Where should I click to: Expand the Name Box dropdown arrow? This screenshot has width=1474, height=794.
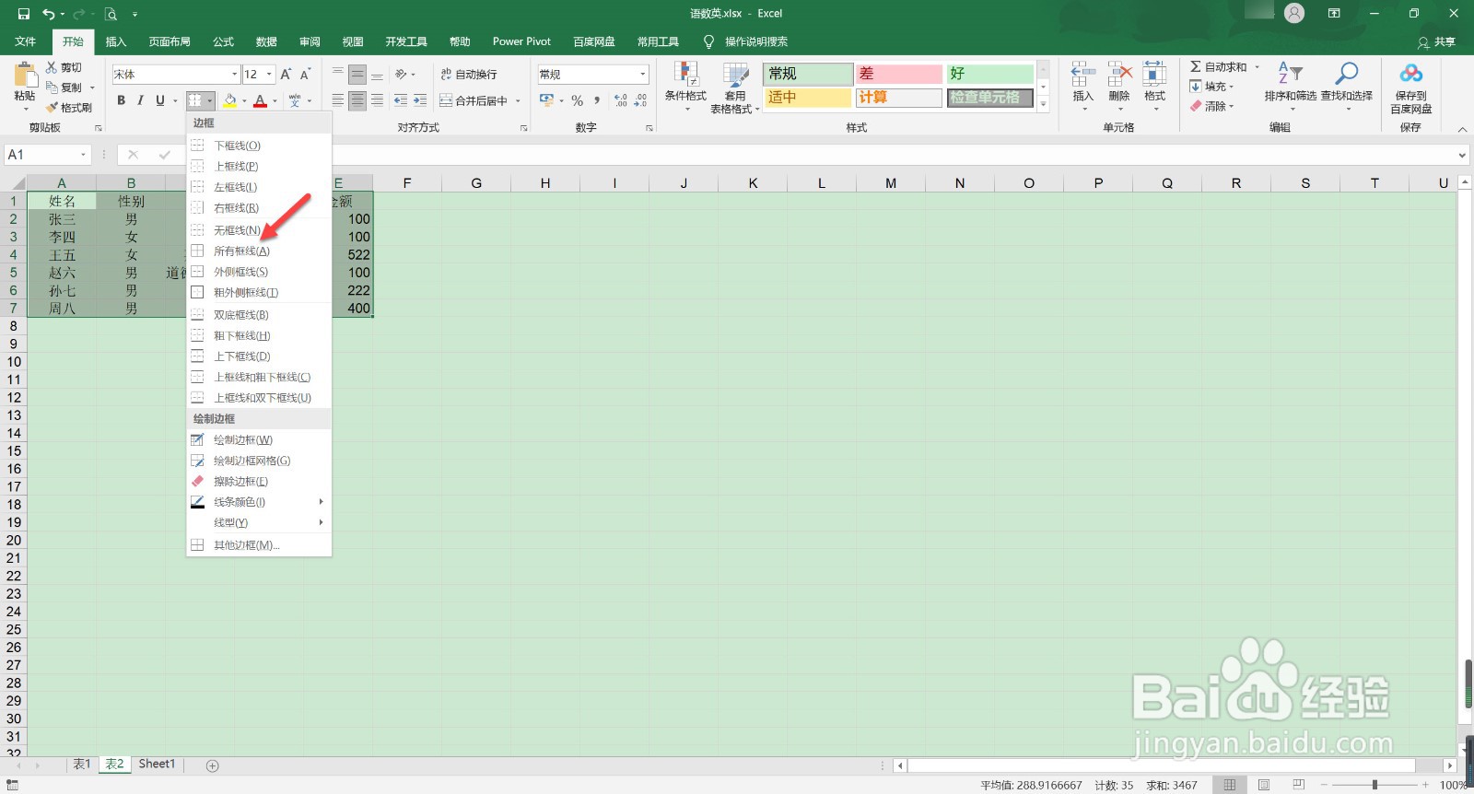point(84,155)
